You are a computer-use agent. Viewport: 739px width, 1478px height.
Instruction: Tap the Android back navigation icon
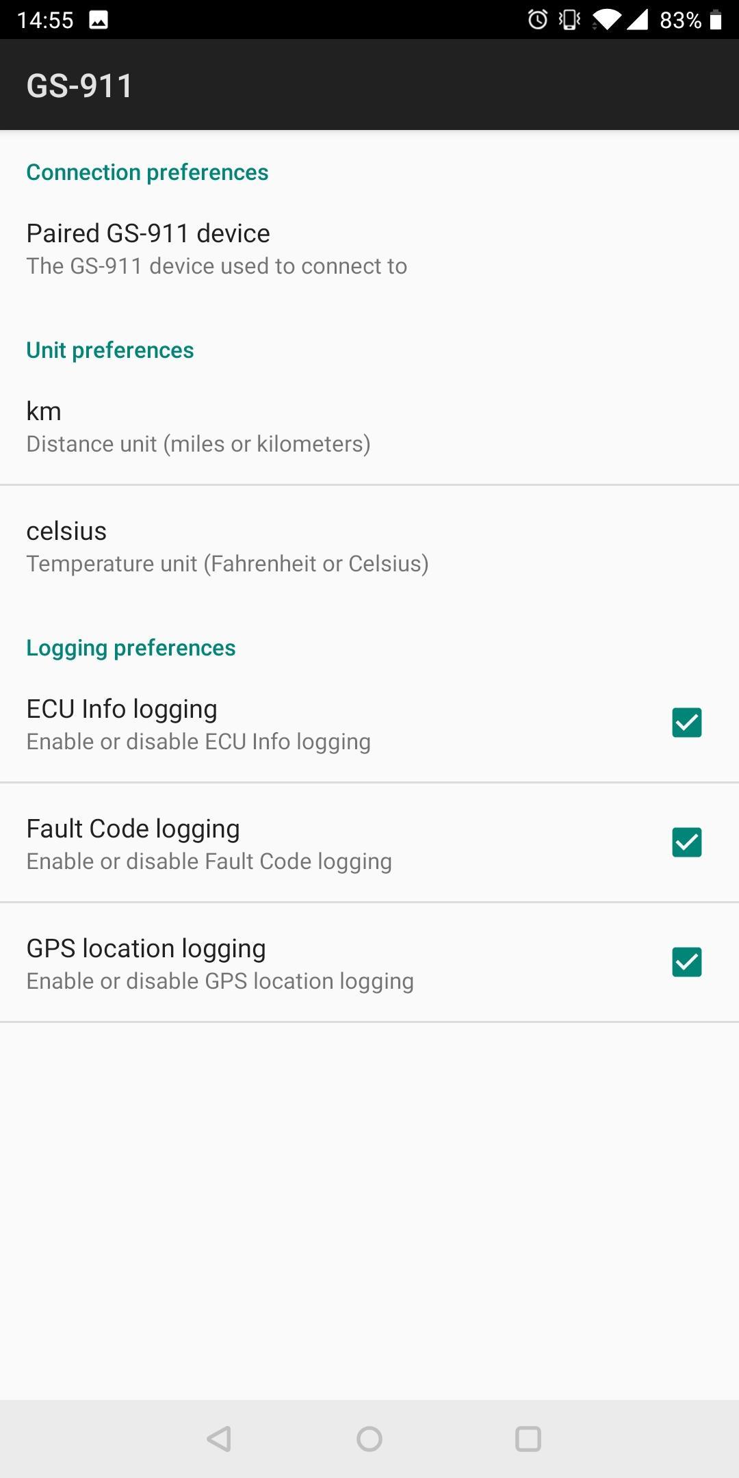219,1438
